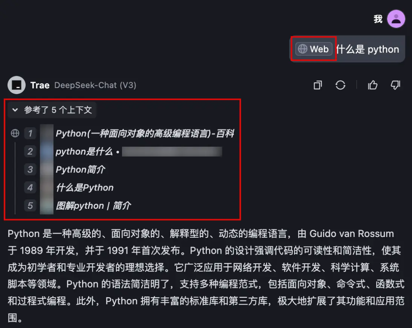Click the Web context tag
Screen dimensions: 412x328
pyautogui.click(x=314, y=49)
